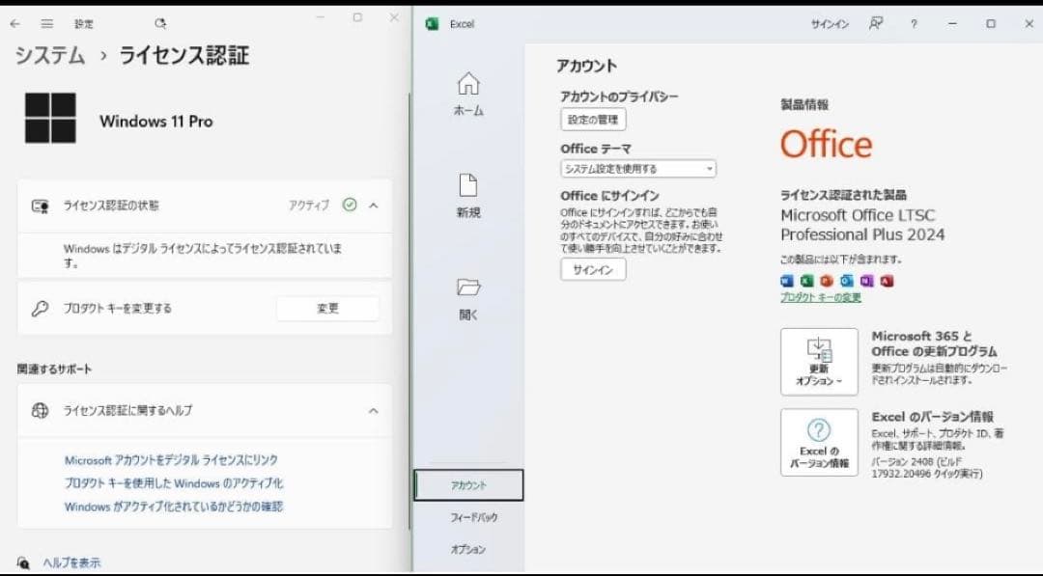Select オプション in Excel sidebar
This screenshot has height=576, width=1043.
point(468,549)
